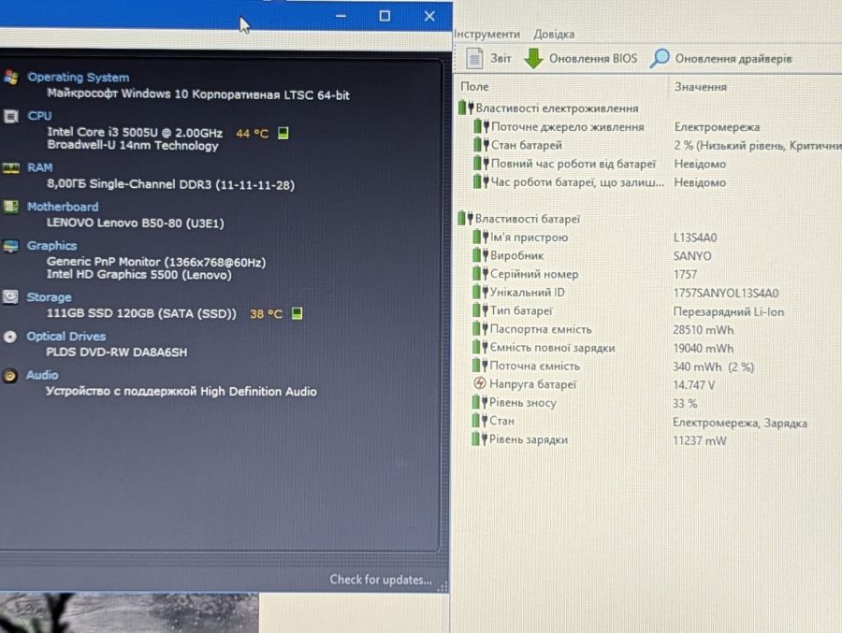Click the Storage drive icon in Speccy
The height and width of the screenshot is (633, 842).
click(x=10, y=297)
